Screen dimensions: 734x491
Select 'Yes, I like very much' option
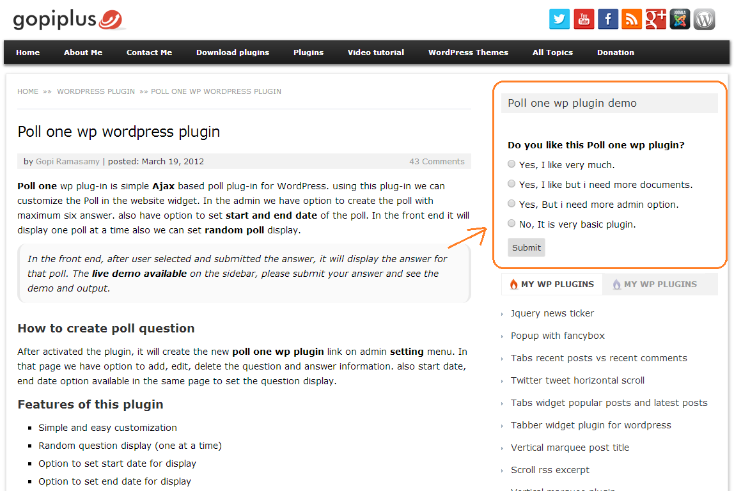click(511, 164)
